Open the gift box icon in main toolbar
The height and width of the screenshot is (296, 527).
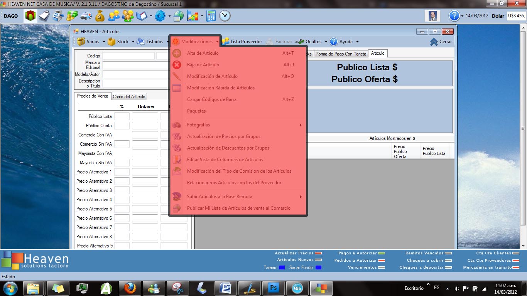click(x=30, y=16)
